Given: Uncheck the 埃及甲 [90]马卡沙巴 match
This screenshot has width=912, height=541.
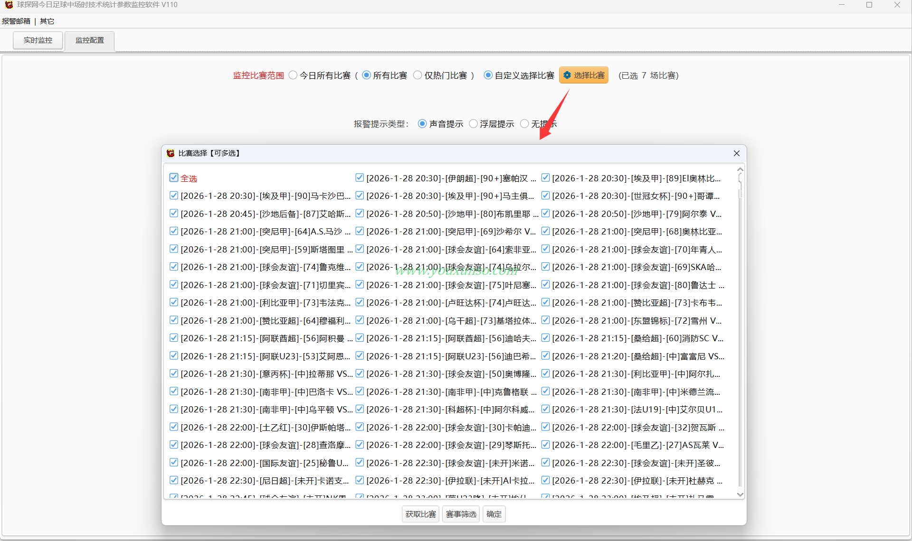Looking at the screenshot, I should 174,196.
